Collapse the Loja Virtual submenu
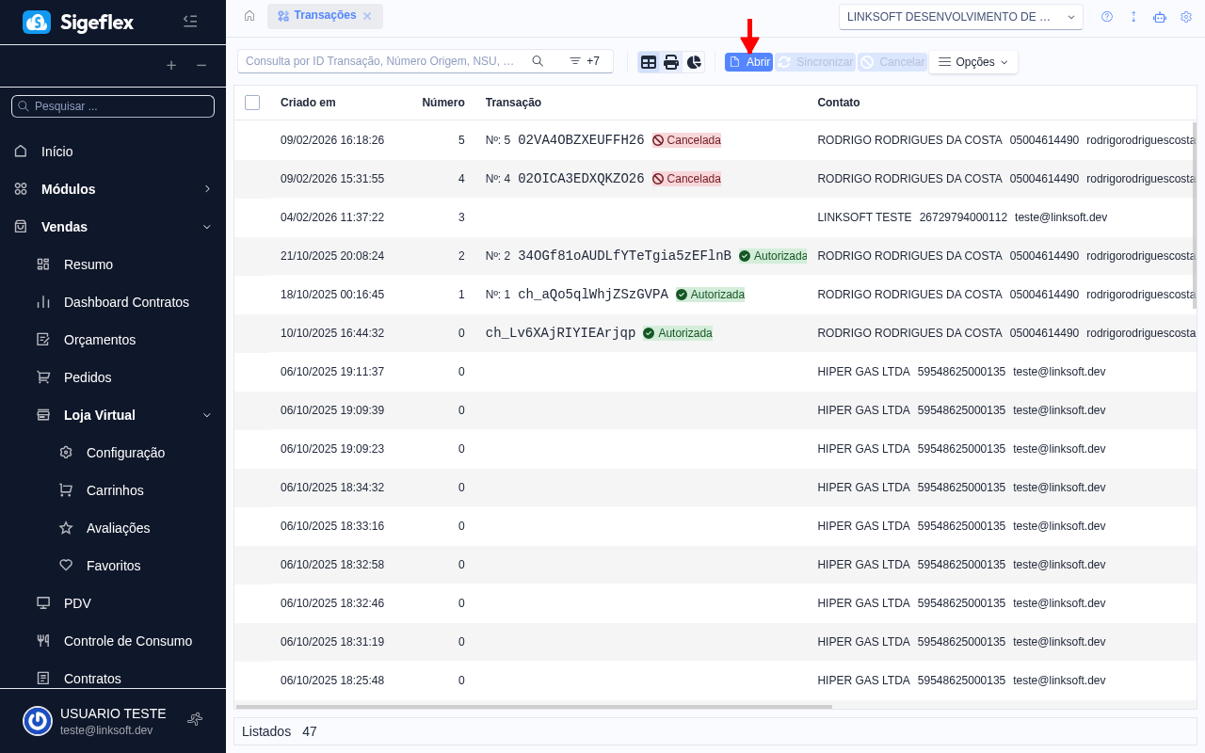The image size is (1205, 753). click(x=207, y=415)
